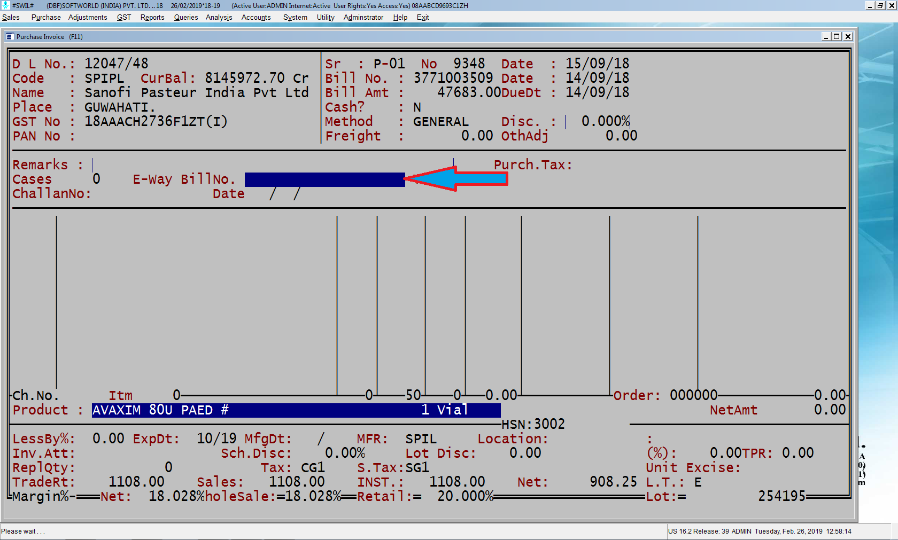Open the Reports menu

152,18
